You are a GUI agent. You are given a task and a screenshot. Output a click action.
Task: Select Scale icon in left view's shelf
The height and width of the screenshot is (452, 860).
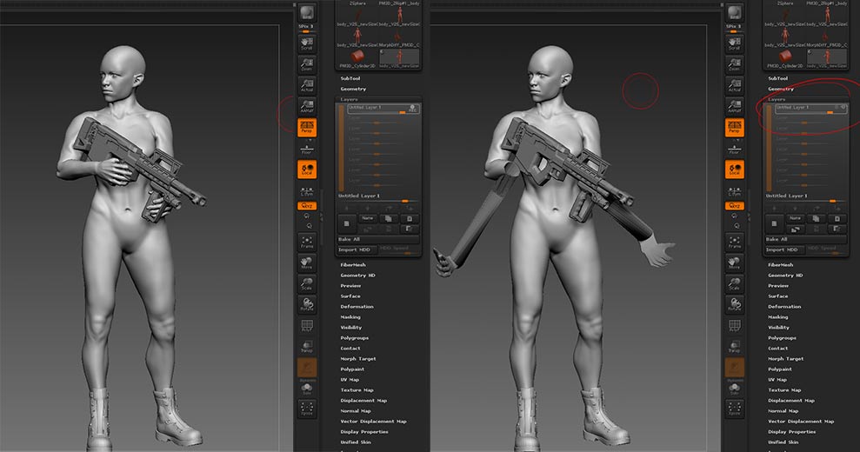pyautogui.click(x=307, y=283)
